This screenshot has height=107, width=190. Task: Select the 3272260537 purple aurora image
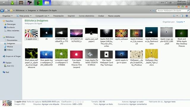click(76, 33)
